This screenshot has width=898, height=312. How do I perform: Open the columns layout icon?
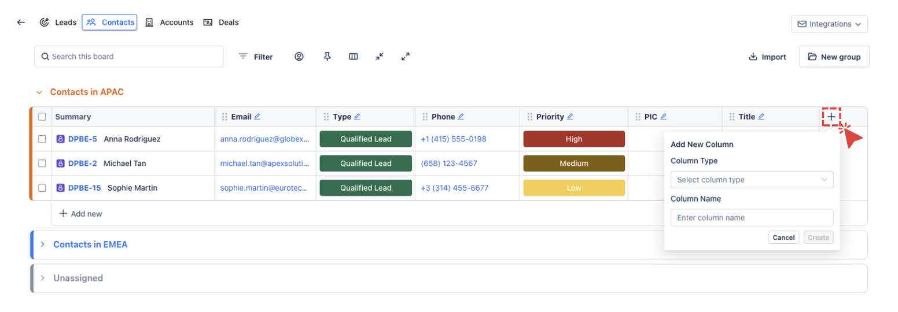click(x=354, y=57)
